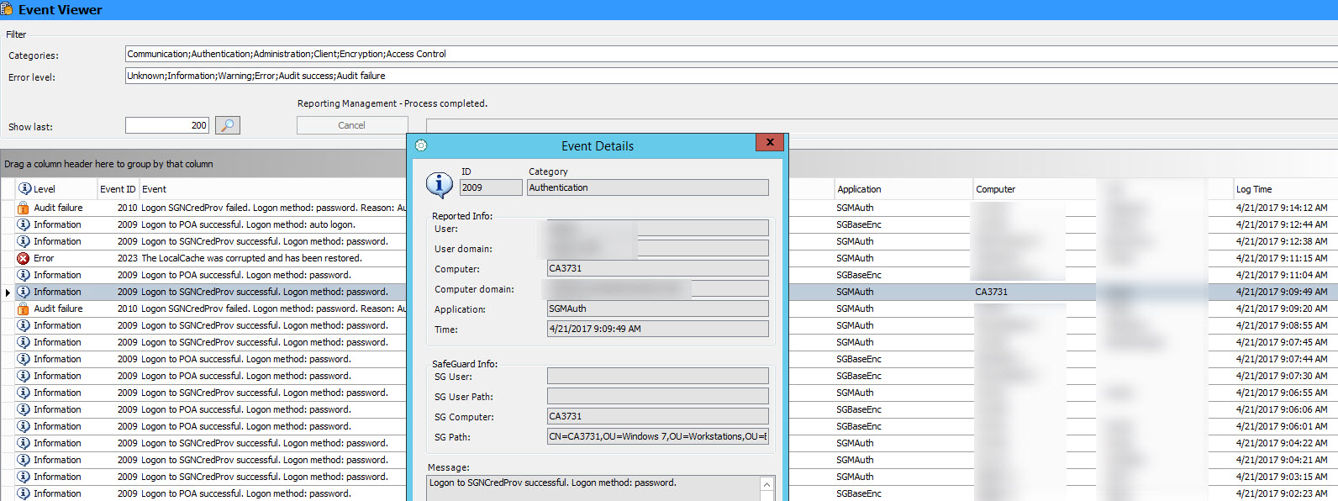
Task: Sort by the Level column header
Action: (55, 189)
